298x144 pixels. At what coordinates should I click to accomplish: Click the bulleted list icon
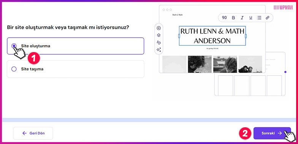pyautogui.click(x=259, y=17)
